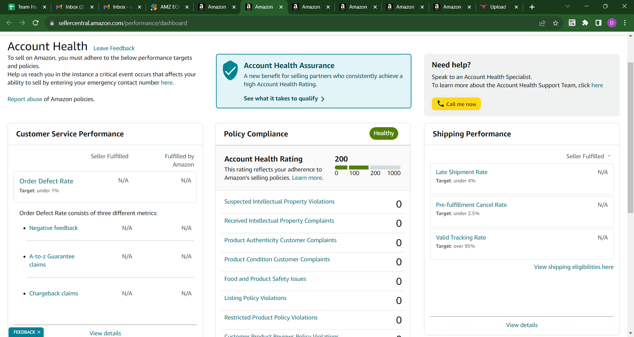Toggle the browser side panel icon
634x337 pixels.
[598, 22]
